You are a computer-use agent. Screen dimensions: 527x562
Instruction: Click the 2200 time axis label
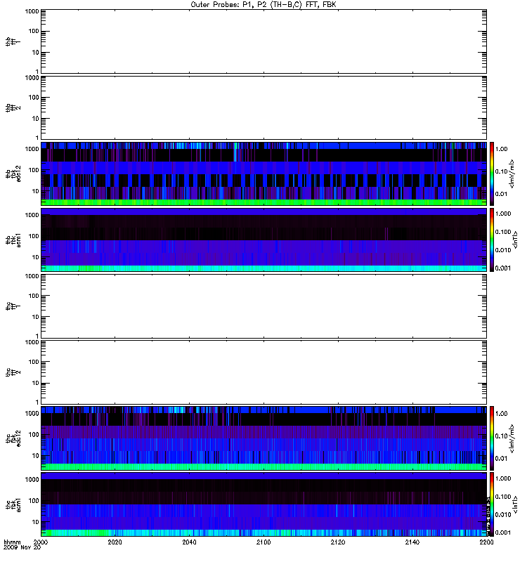click(x=486, y=542)
